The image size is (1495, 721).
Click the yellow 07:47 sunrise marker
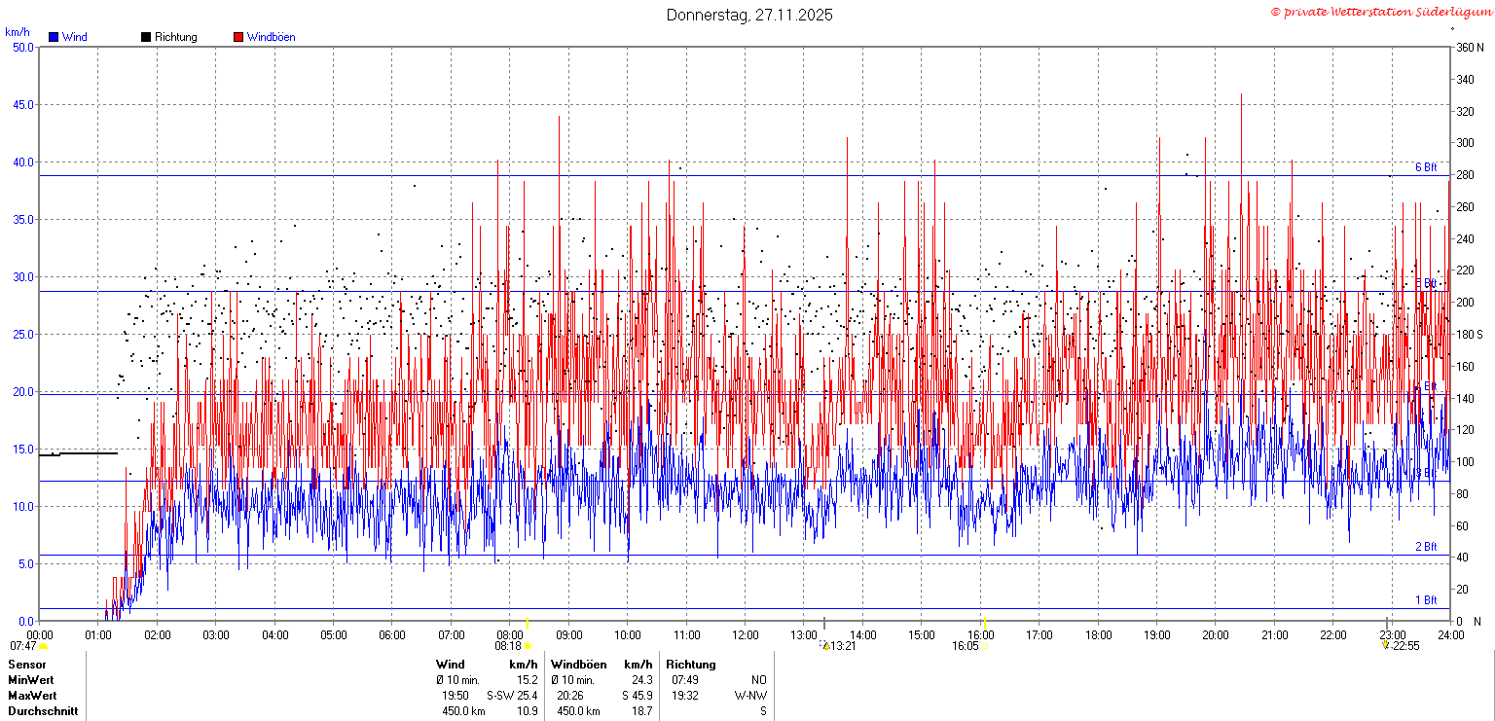(x=43, y=646)
